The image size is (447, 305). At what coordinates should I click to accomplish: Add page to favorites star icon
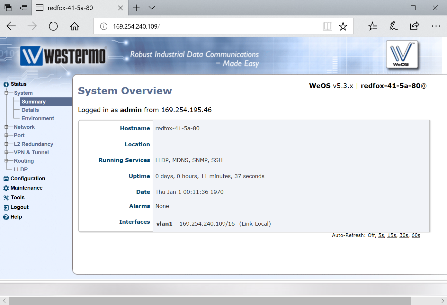[343, 26]
